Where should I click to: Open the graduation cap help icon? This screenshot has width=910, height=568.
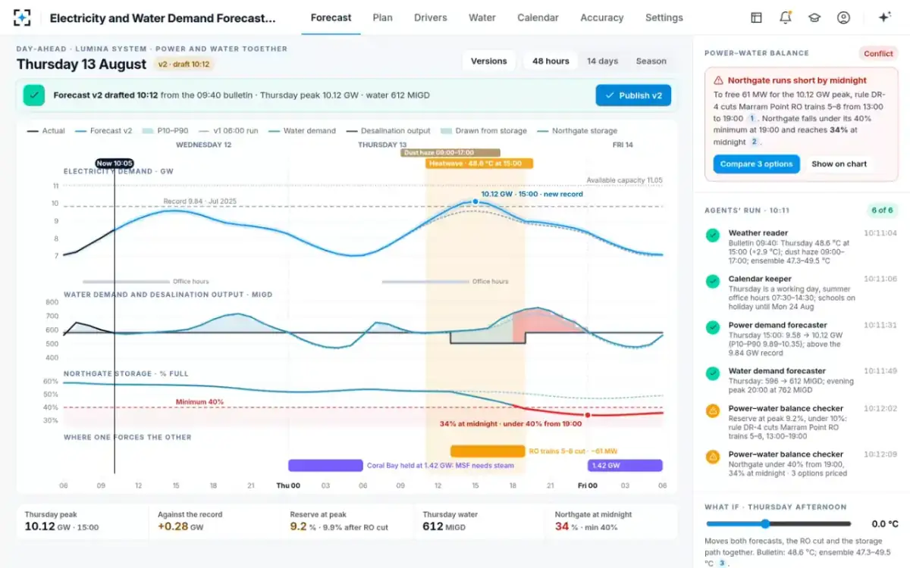pos(814,17)
